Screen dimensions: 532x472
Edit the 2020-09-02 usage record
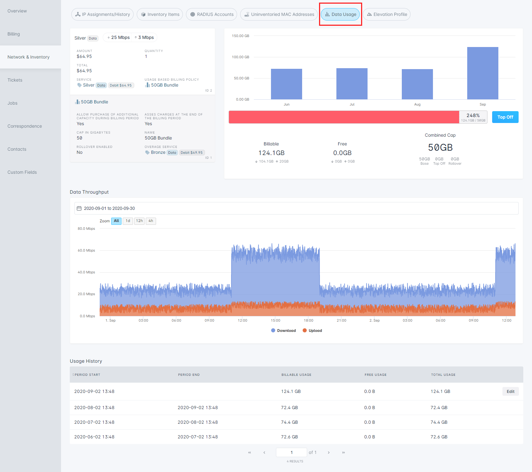[510, 391]
